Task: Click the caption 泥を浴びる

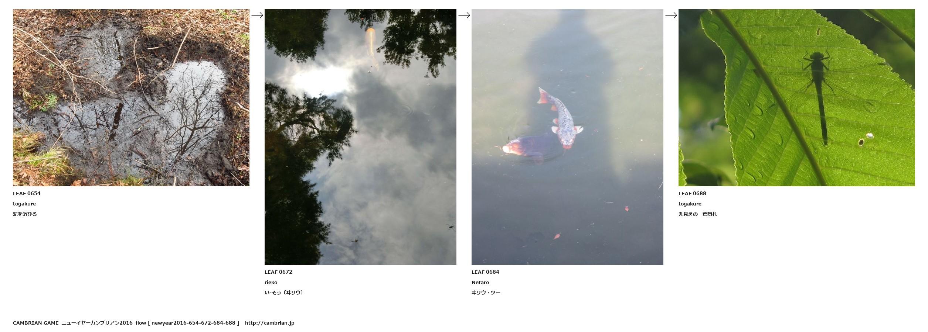Action: (25, 214)
